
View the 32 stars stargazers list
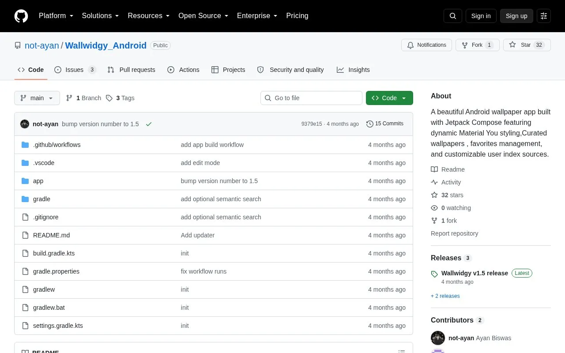coord(447,195)
